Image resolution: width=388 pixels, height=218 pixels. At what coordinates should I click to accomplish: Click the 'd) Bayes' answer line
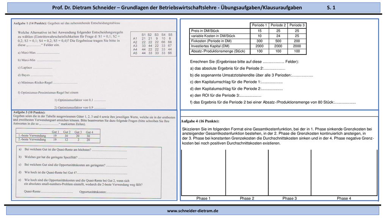[35, 75]
